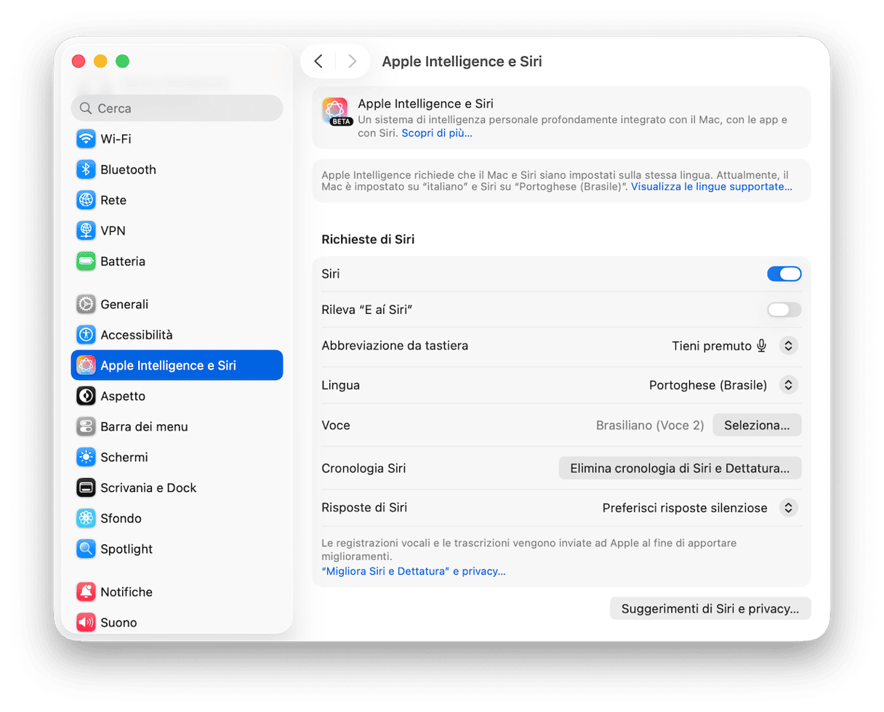
Task: Click the window title Apple Intelligence e Siri
Action: click(x=462, y=62)
